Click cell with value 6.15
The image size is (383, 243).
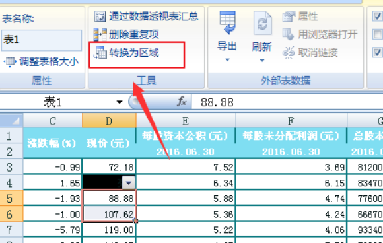coord(291,183)
